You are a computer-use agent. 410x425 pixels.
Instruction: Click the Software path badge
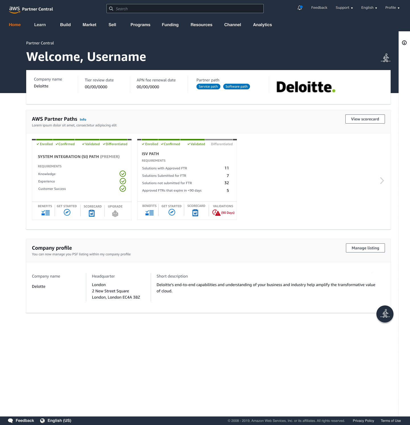point(237,87)
